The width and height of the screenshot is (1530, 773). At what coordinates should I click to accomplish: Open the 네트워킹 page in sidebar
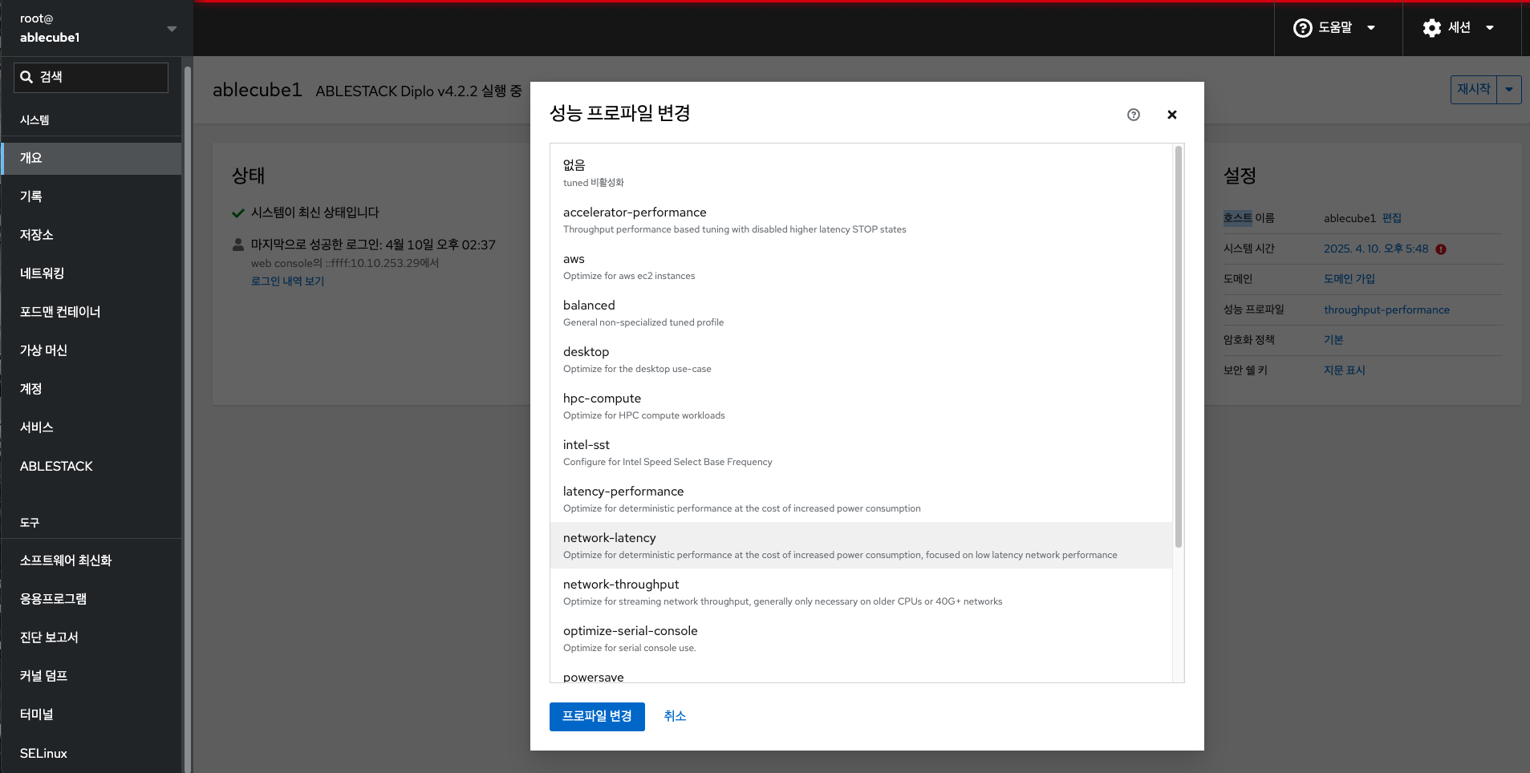[x=43, y=273]
